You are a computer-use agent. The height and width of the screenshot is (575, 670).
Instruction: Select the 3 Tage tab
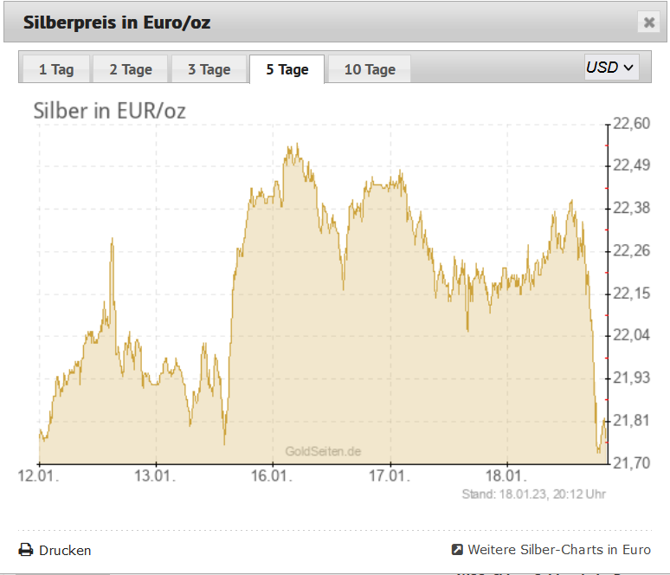click(209, 68)
